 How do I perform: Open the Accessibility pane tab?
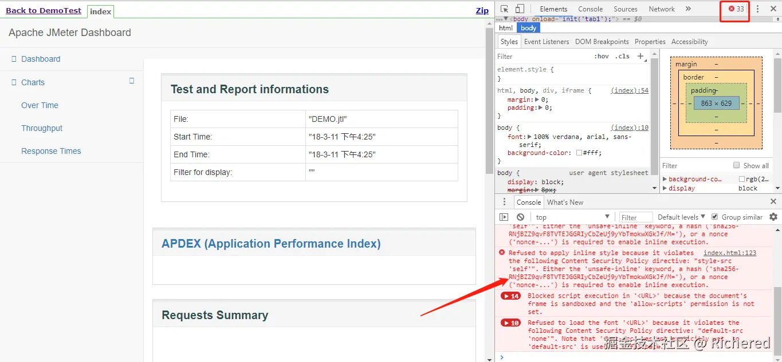click(x=689, y=41)
